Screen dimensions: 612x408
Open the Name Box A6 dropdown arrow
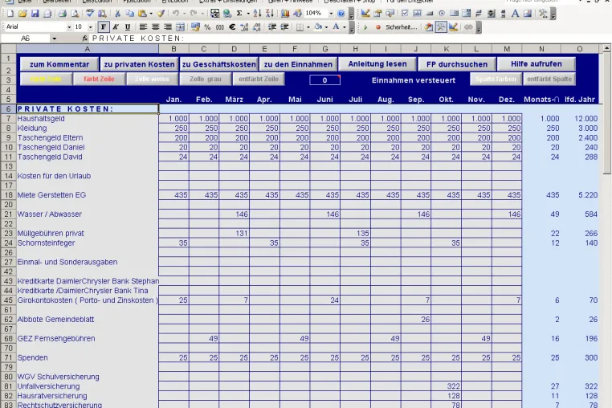coord(54,39)
